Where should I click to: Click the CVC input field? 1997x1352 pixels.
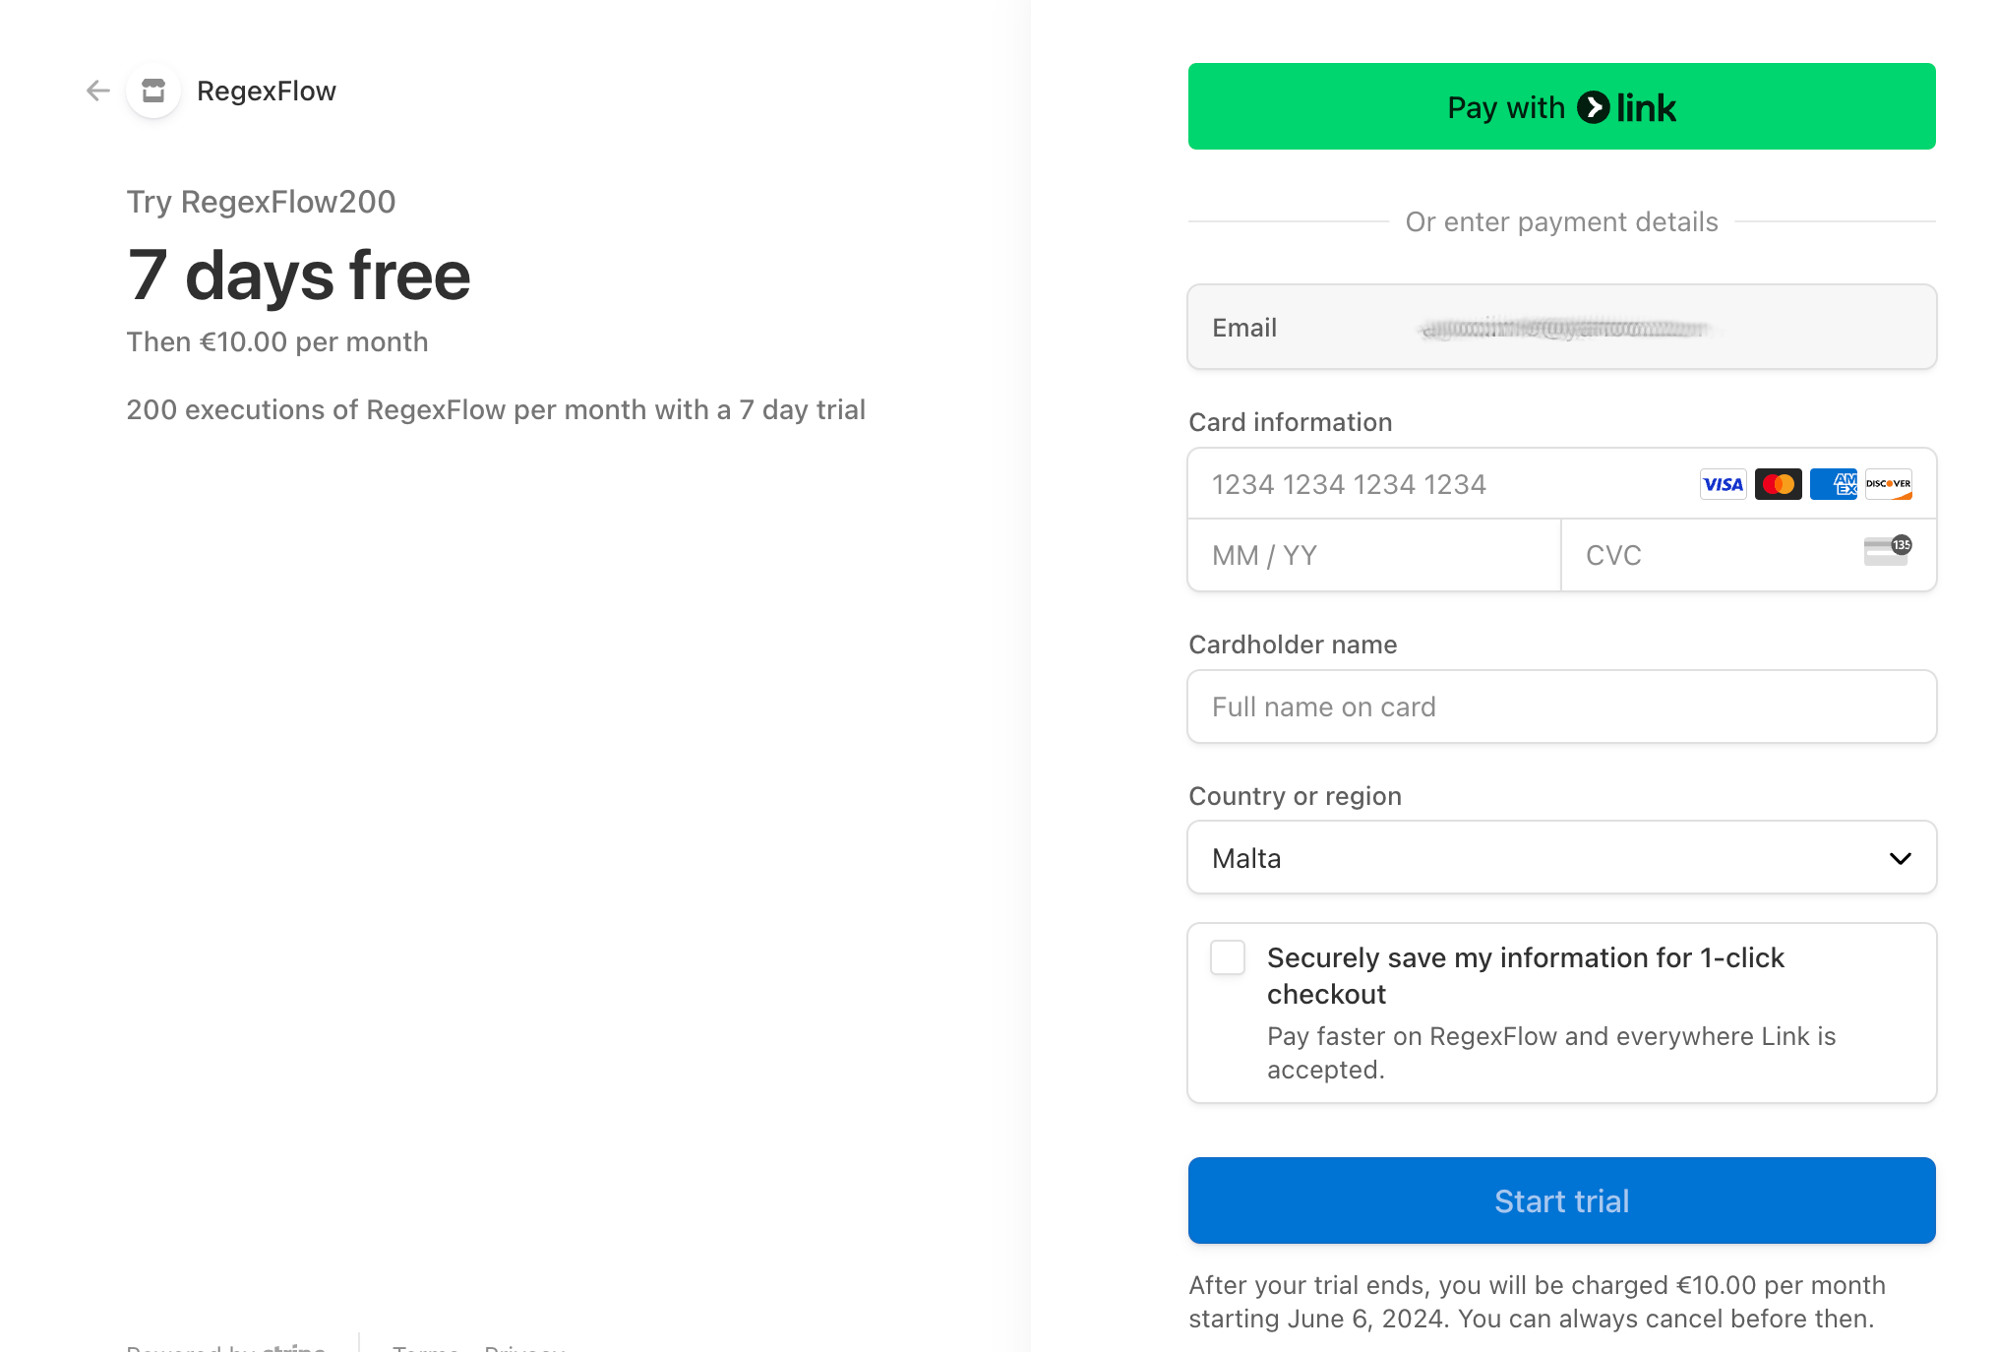(x=1712, y=556)
